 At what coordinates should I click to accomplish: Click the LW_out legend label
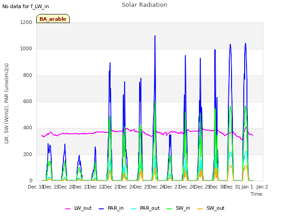83,208
